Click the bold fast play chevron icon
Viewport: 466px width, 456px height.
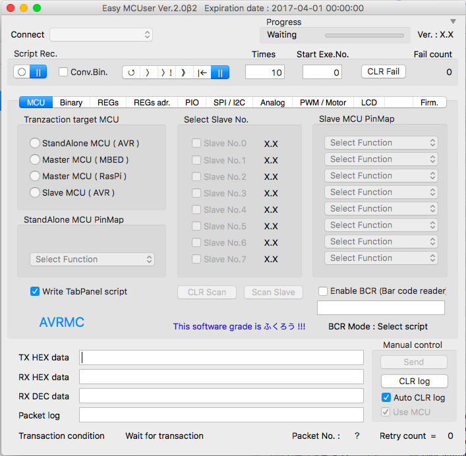[x=184, y=72]
